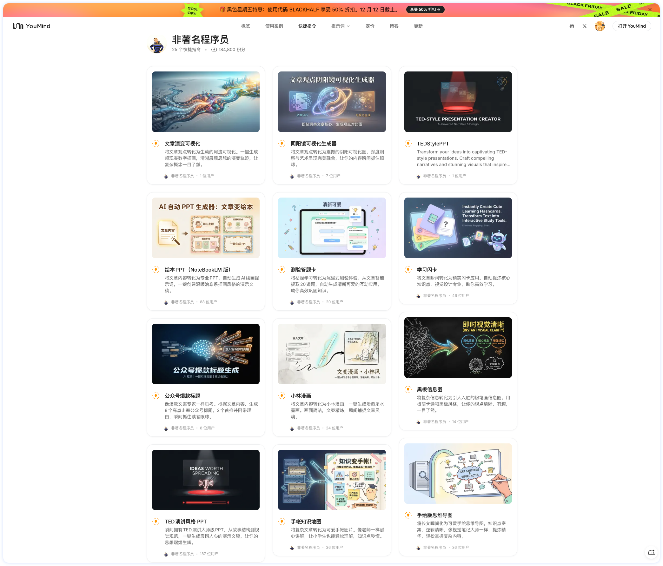Screen dimensions: 663x566
Task: Click the Discord icon in header
Action: pos(572,26)
